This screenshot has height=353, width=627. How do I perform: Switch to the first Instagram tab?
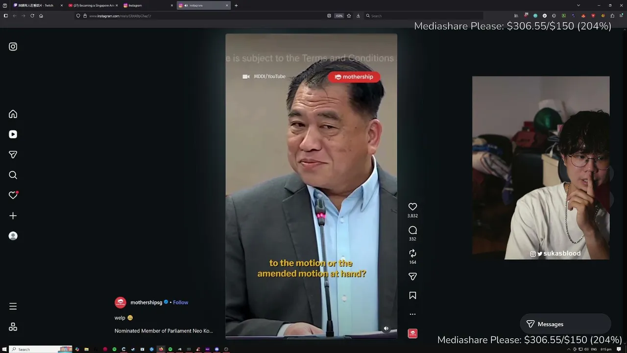click(147, 5)
